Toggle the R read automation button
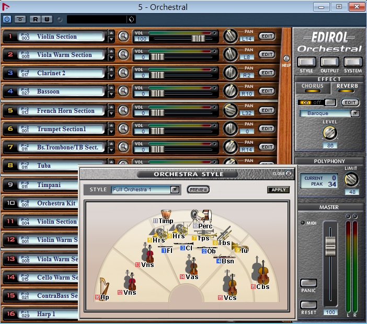The image size is (367, 324). [36, 19]
